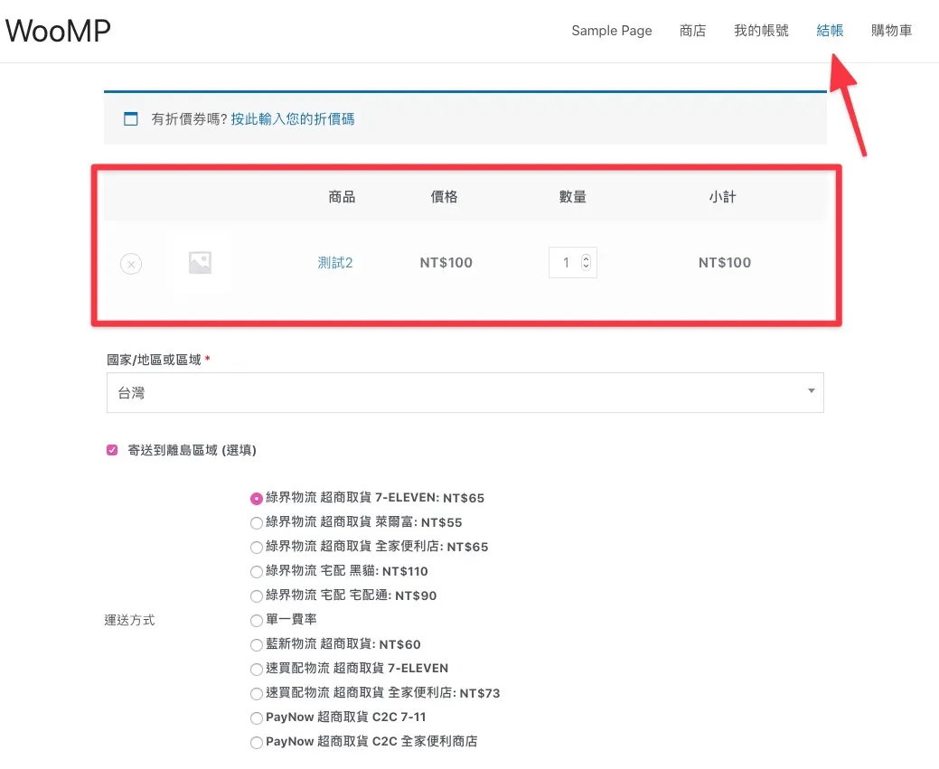This screenshot has width=939, height=769.
Task: Click inside the quantity input field
Action: (566, 262)
